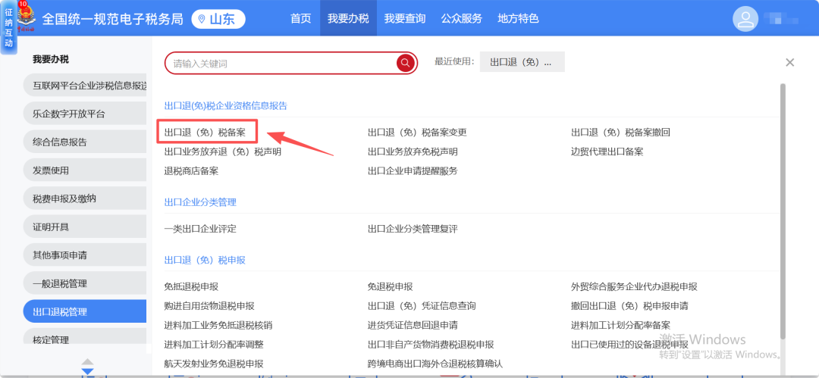Open 出口业务放弃免税声明 link
This screenshot has width=819, height=378.
pyautogui.click(x=413, y=152)
